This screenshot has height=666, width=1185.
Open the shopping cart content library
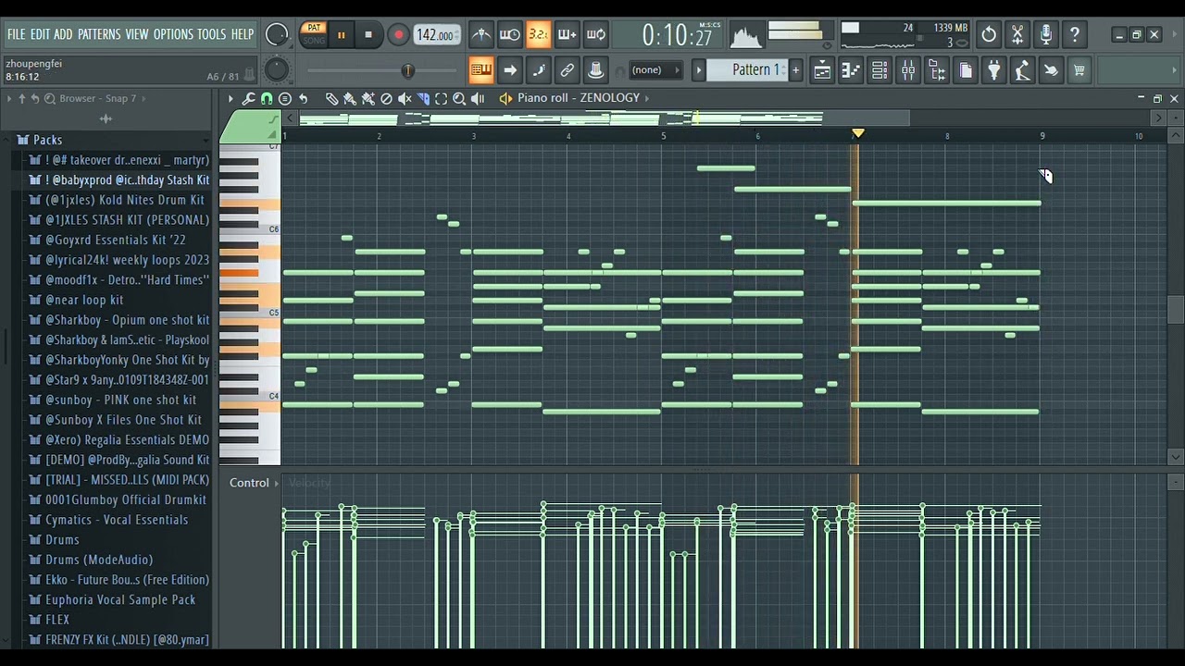tap(1079, 70)
